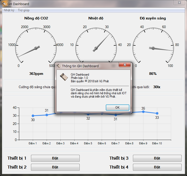Turn on Thiết bị 4 with Bật
The height and width of the screenshot is (176, 187).
pyautogui.click(x=157, y=167)
